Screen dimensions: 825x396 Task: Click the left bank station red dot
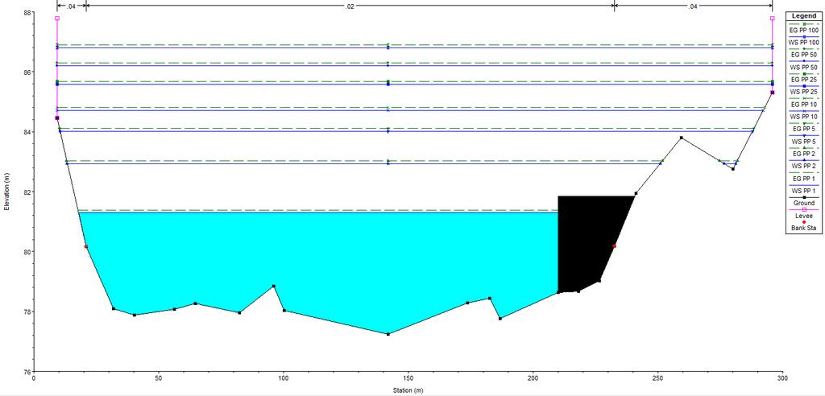click(85, 246)
